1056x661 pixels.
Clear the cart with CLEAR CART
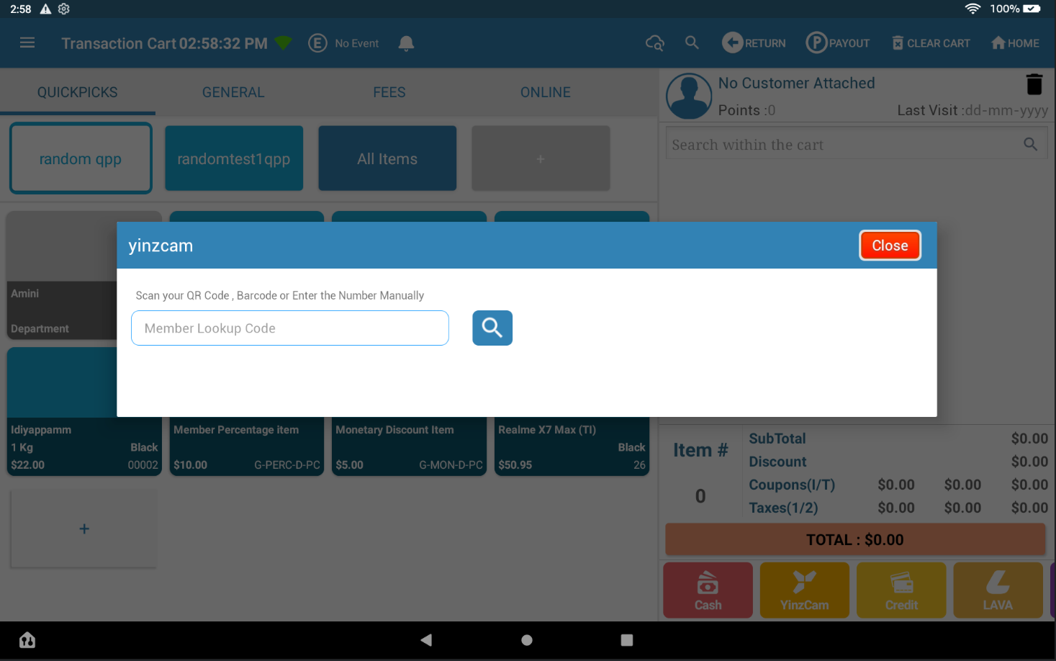931,43
